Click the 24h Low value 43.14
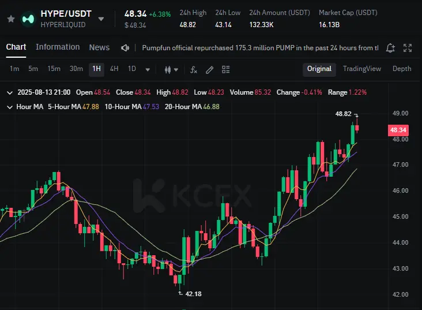 223,25
